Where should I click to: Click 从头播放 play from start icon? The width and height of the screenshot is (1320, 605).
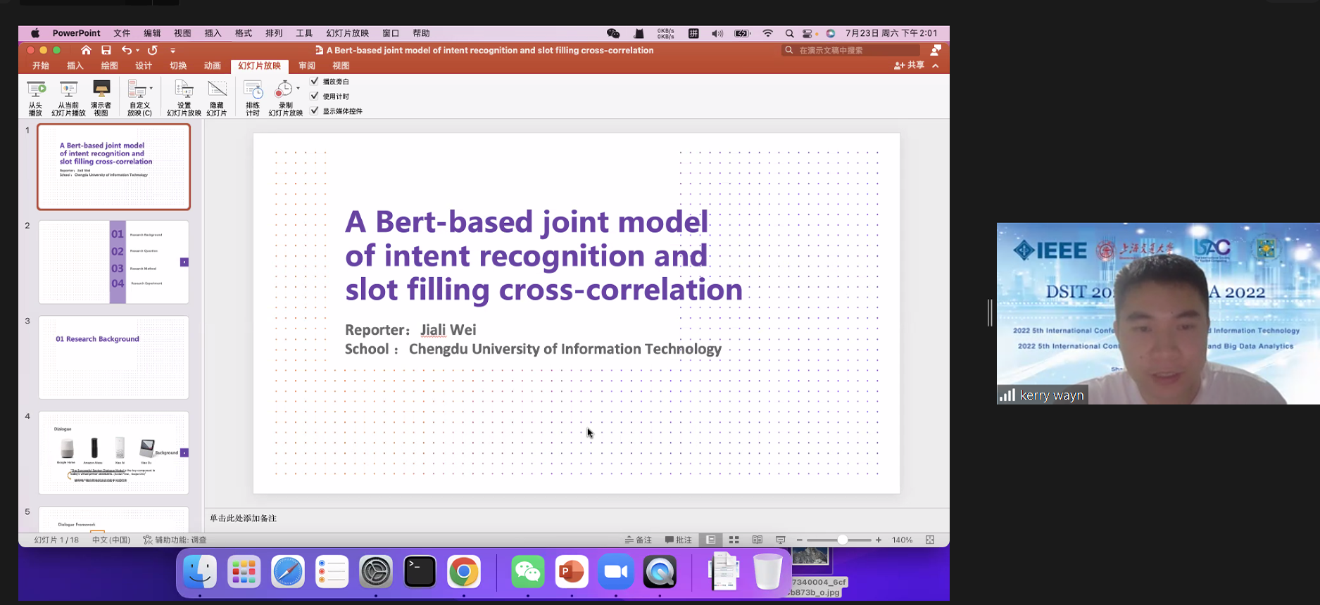36,90
